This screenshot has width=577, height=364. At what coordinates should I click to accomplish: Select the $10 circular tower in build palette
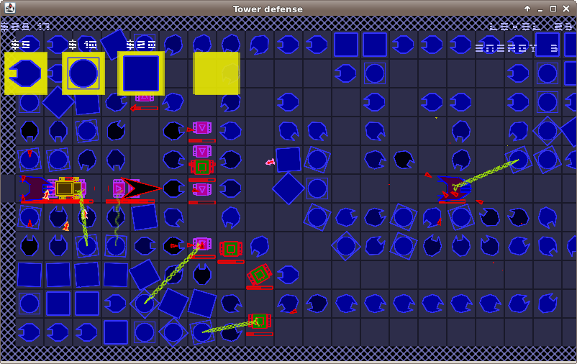pos(83,73)
